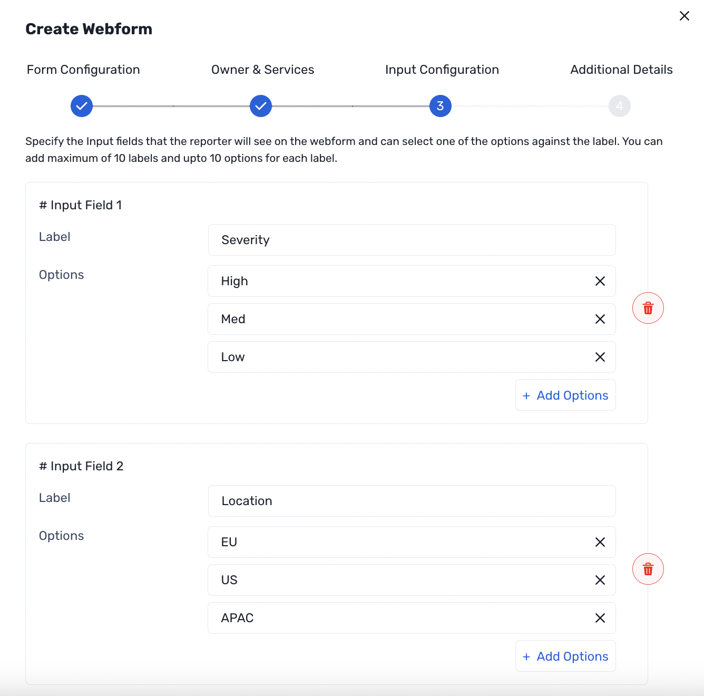Image resolution: width=704 pixels, height=696 pixels.
Task: Select the completed Form Configuration step checkmark
Action: click(81, 106)
